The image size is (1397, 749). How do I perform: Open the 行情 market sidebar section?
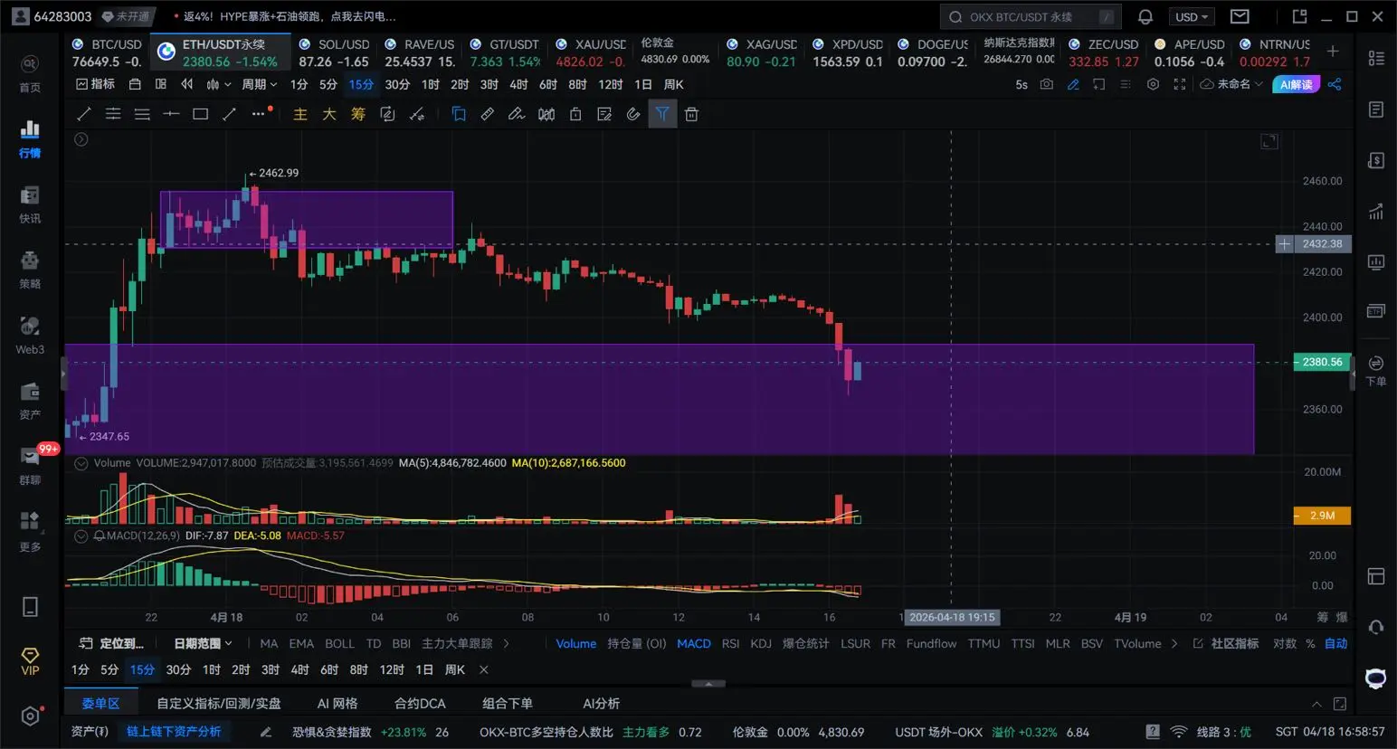(30, 138)
